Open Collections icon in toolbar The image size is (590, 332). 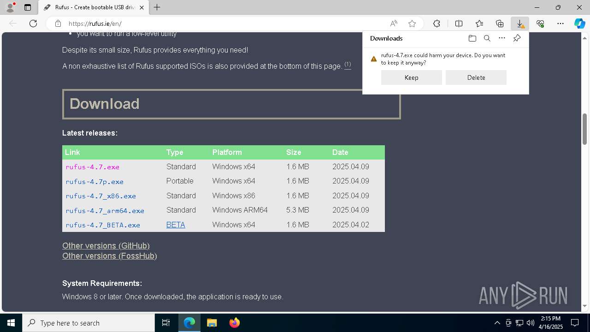tap(500, 24)
